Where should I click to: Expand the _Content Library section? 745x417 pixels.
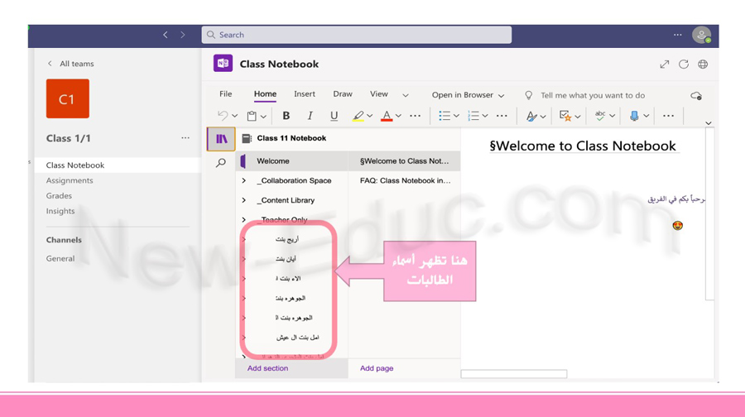coord(243,200)
